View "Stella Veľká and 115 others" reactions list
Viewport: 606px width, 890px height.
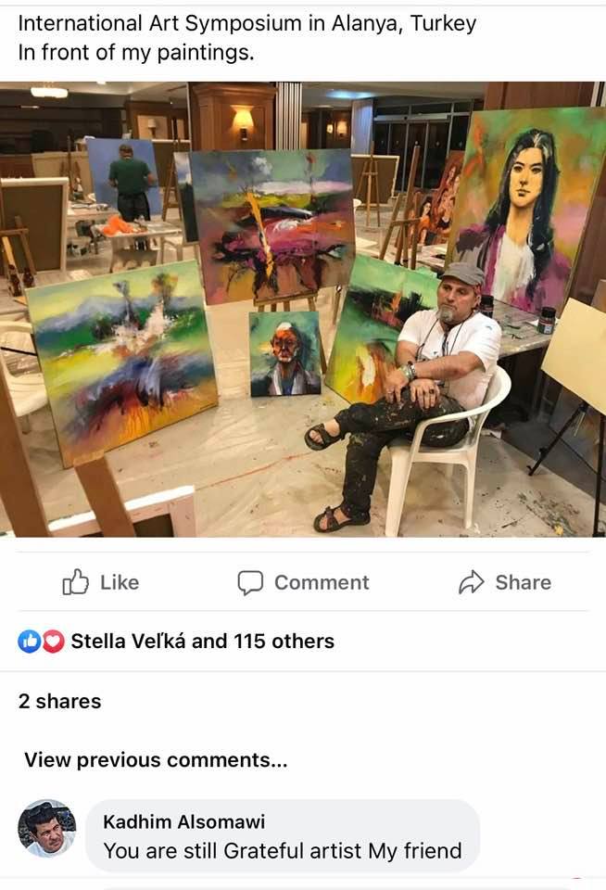(203, 642)
